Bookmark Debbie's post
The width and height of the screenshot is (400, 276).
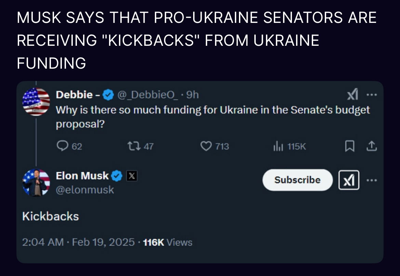349,147
